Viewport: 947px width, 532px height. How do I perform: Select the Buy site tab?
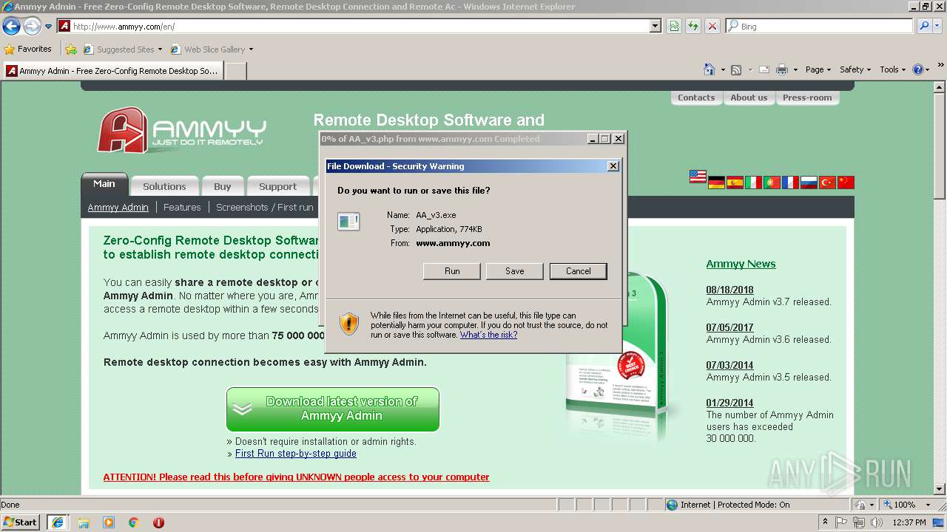pyautogui.click(x=223, y=186)
